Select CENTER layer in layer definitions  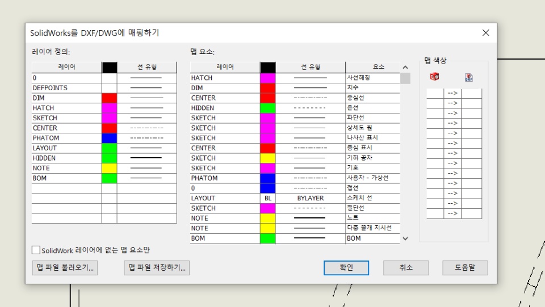pos(67,128)
